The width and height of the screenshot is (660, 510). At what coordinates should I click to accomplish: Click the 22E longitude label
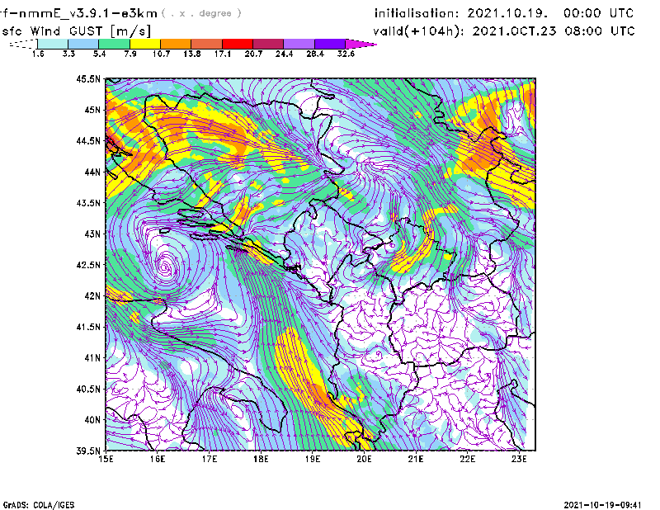[467, 459]
